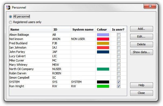Select the Simon Campbell name cell
Screen dimensions: 163x106
(30, 78)
